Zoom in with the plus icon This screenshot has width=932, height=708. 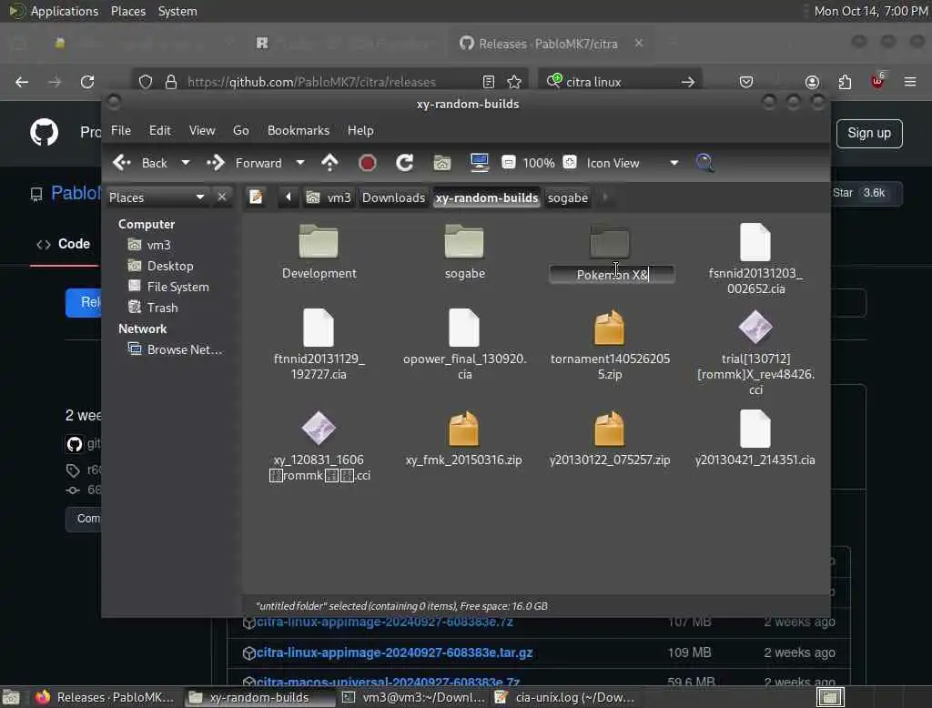point(570,162)
